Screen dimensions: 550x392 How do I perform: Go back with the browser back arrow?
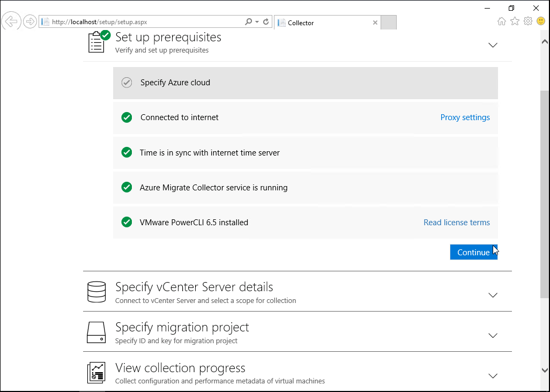pyautogui.click(x=11, y=21)
